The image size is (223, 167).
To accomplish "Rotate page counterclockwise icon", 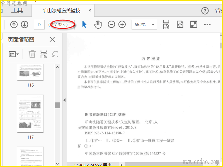I will click(55, 54).
